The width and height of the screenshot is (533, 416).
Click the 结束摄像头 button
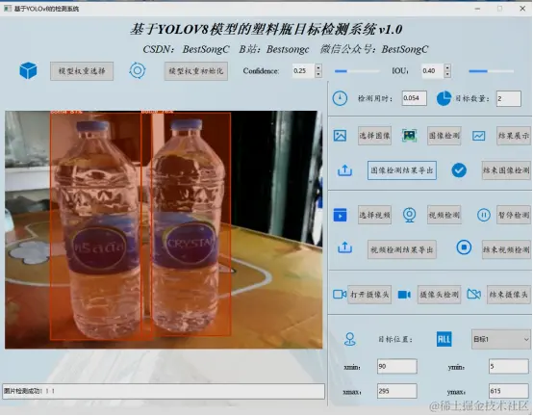pos(509,295)
